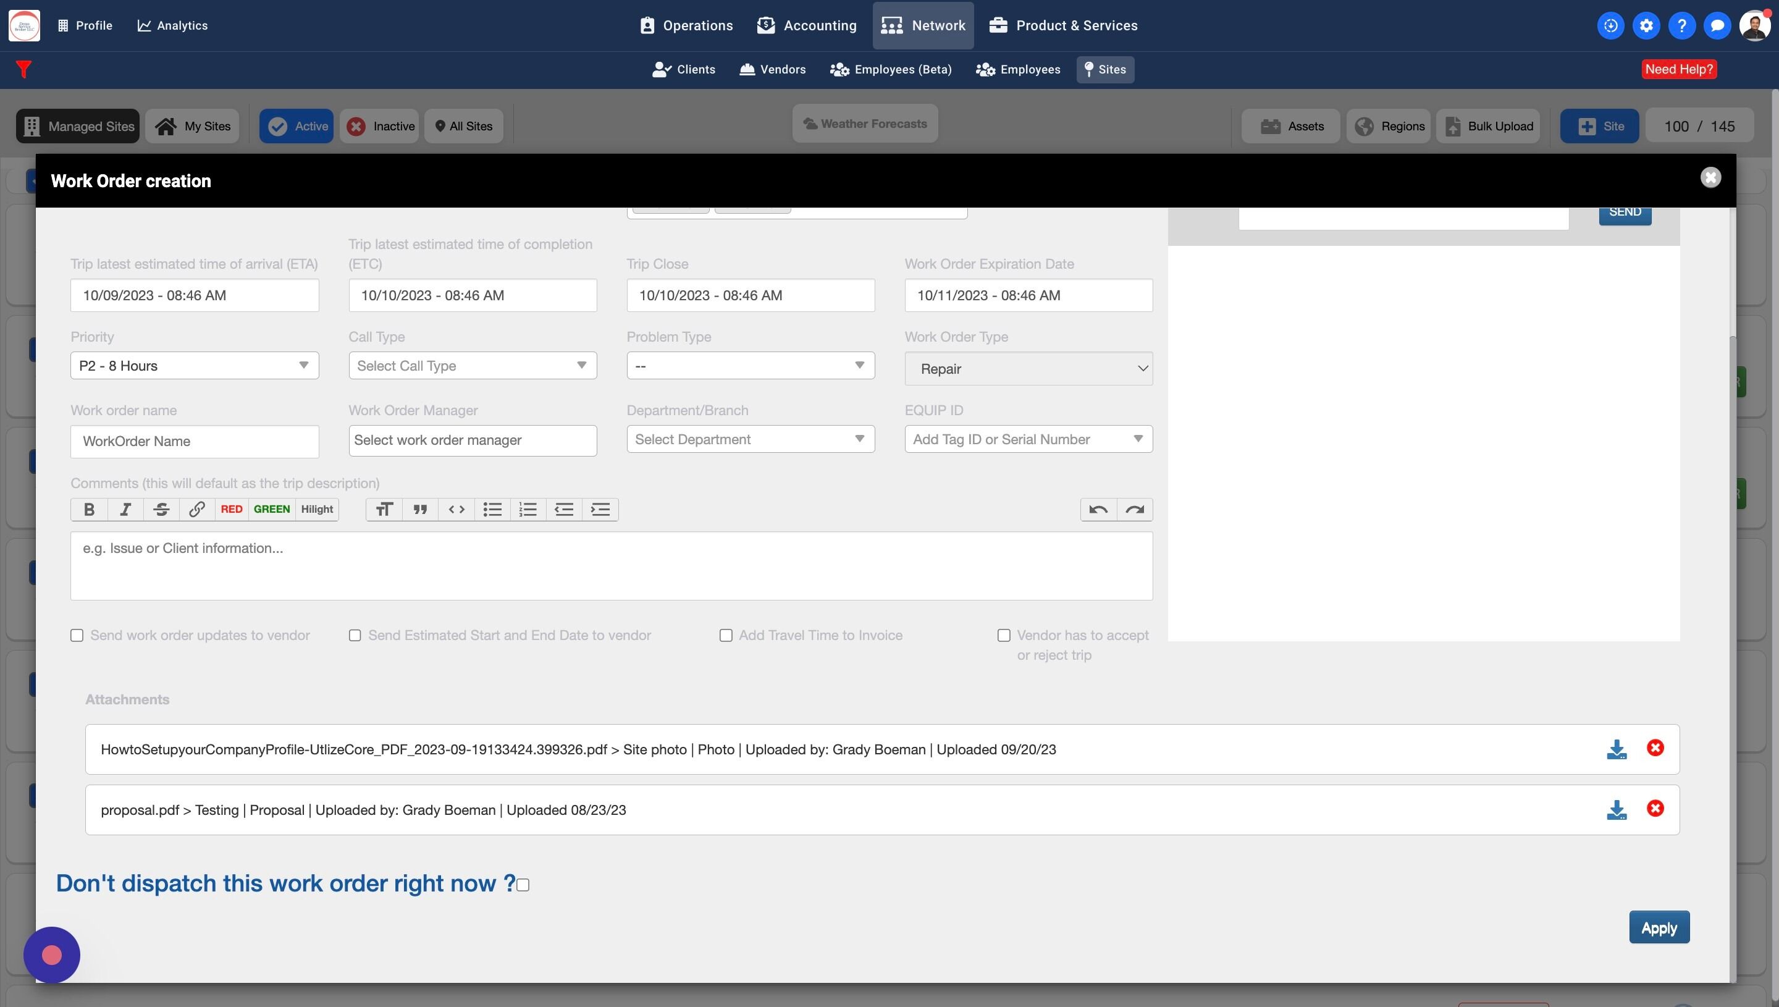Apply italic formatting in comments toolbar

click(125, 510)
